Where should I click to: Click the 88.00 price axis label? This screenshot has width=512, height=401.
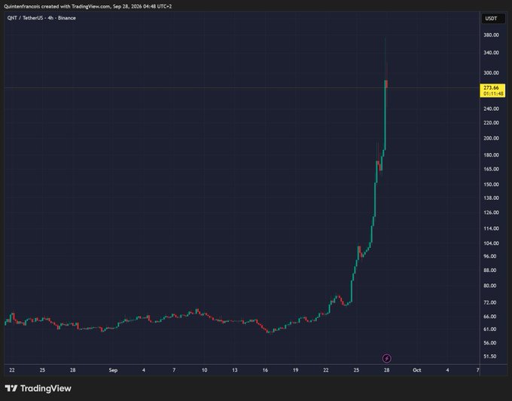pyautogui.click(x=490, y=271)
